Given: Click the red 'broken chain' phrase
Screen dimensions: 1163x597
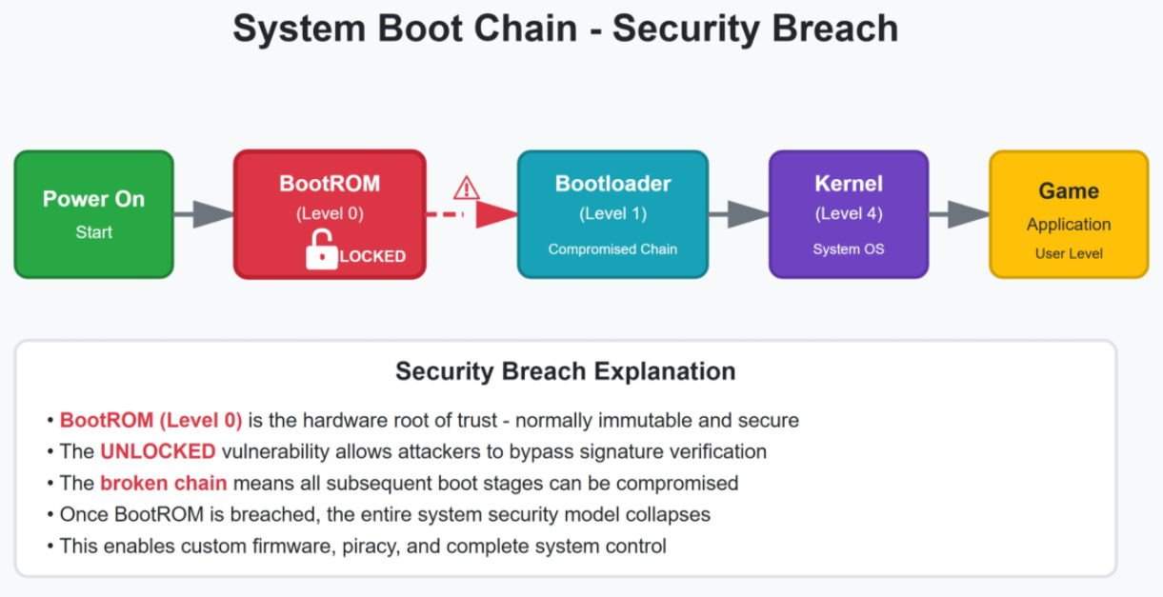Looking at the screenshot, I should 163,483.
